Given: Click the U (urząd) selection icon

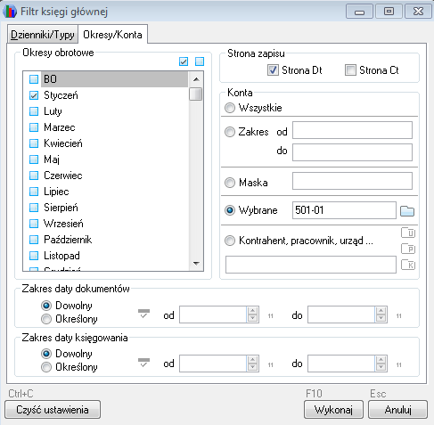Looking at the screenshot, I should point(408,233).
